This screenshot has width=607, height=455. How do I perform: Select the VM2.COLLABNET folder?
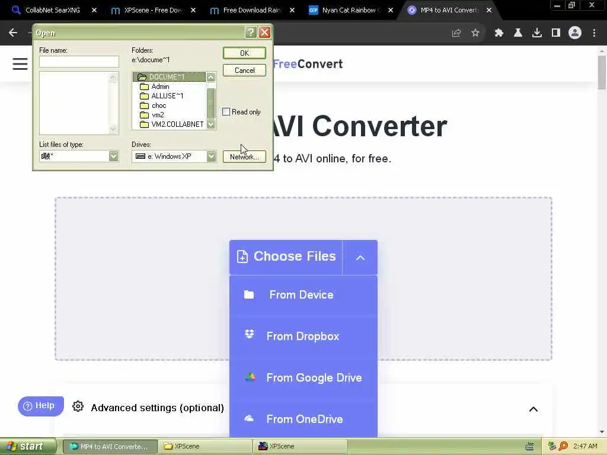point(171,124)
